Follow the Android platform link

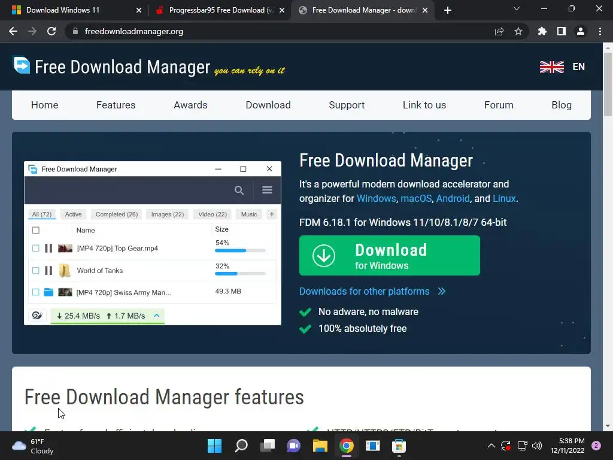(453, 198)
